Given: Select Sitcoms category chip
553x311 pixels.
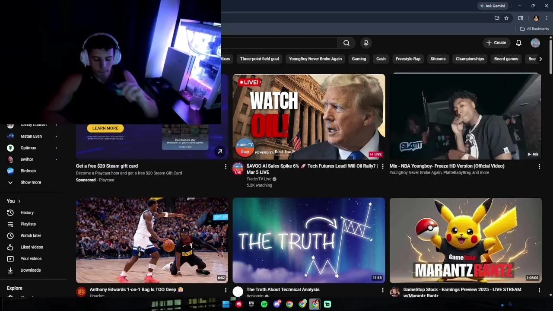Looking at the screenshot, I should (438, 59).
